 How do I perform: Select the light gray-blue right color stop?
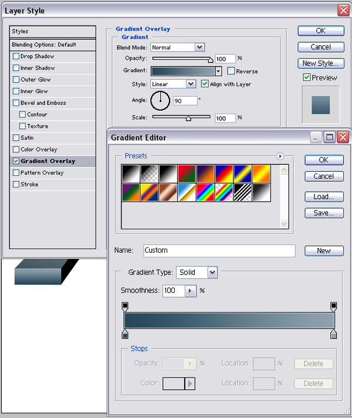point(333,334)
